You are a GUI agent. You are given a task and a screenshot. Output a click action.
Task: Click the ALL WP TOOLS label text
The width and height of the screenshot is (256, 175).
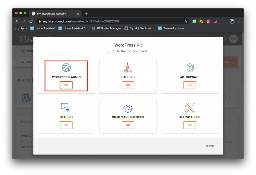pos(189,117)
